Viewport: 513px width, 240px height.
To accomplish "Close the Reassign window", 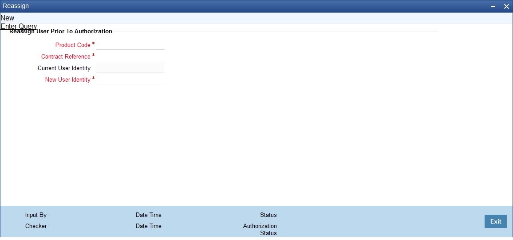I will click(x=506, y=6).
